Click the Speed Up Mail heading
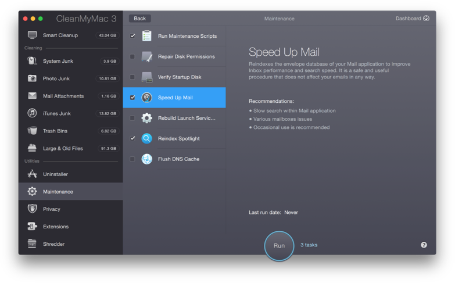 (x=284, y=52)
